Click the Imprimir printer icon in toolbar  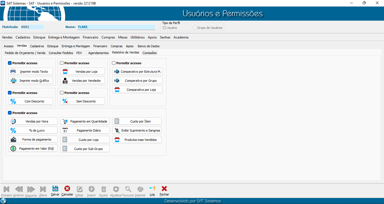click(140, 189)
